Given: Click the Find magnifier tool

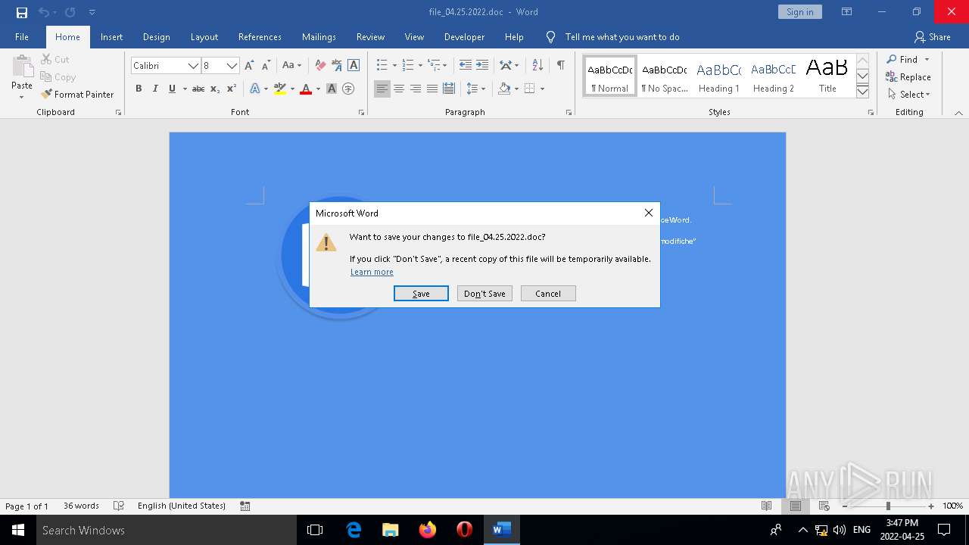Looking at the screenshot, I should 902,60.
